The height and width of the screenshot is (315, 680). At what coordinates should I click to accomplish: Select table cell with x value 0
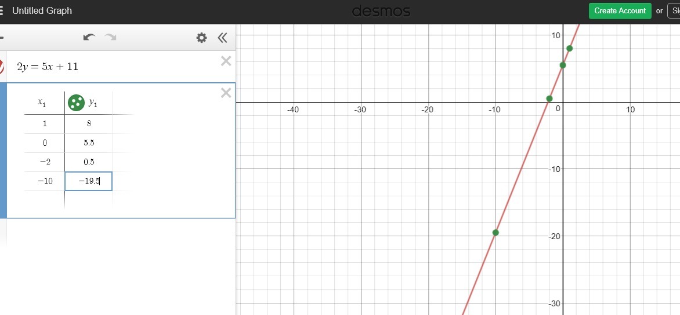45,143
